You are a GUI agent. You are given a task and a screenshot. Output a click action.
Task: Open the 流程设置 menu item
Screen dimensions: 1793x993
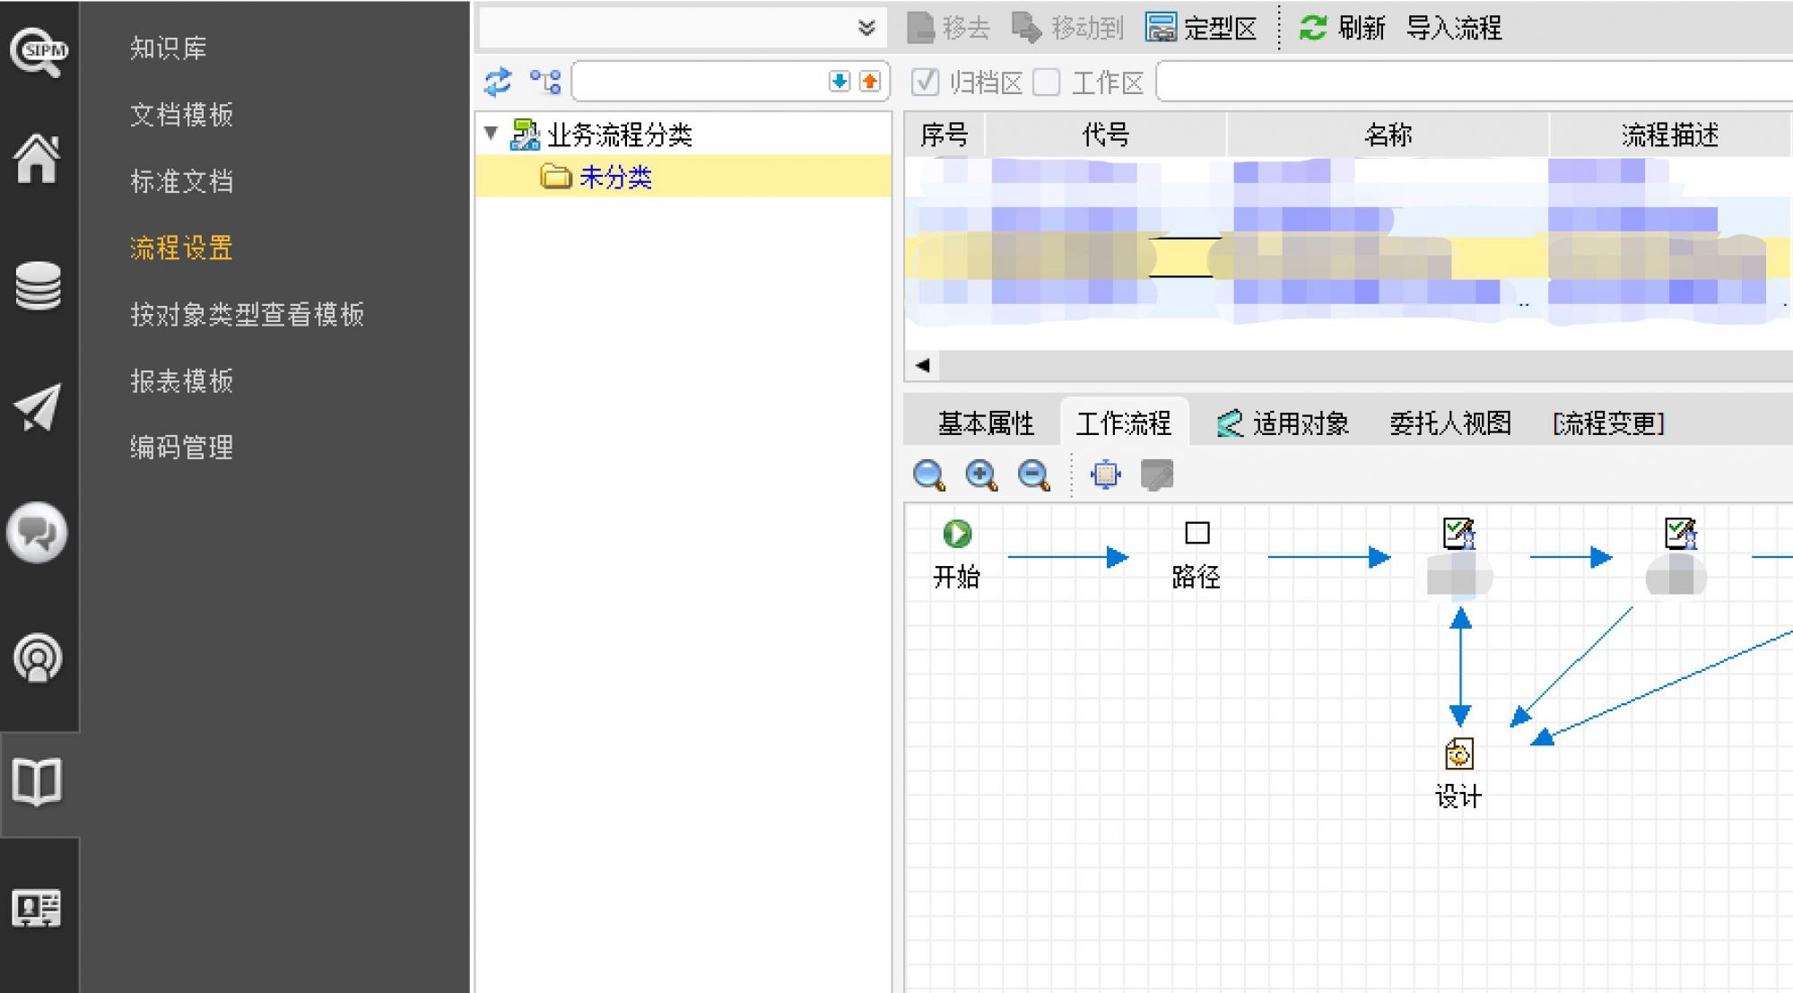click(x=182, y=248)
